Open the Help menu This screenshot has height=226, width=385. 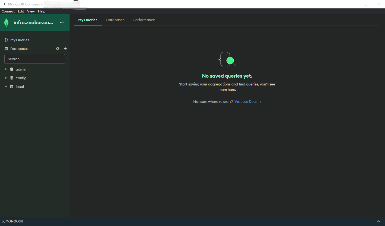pos(42,11)
